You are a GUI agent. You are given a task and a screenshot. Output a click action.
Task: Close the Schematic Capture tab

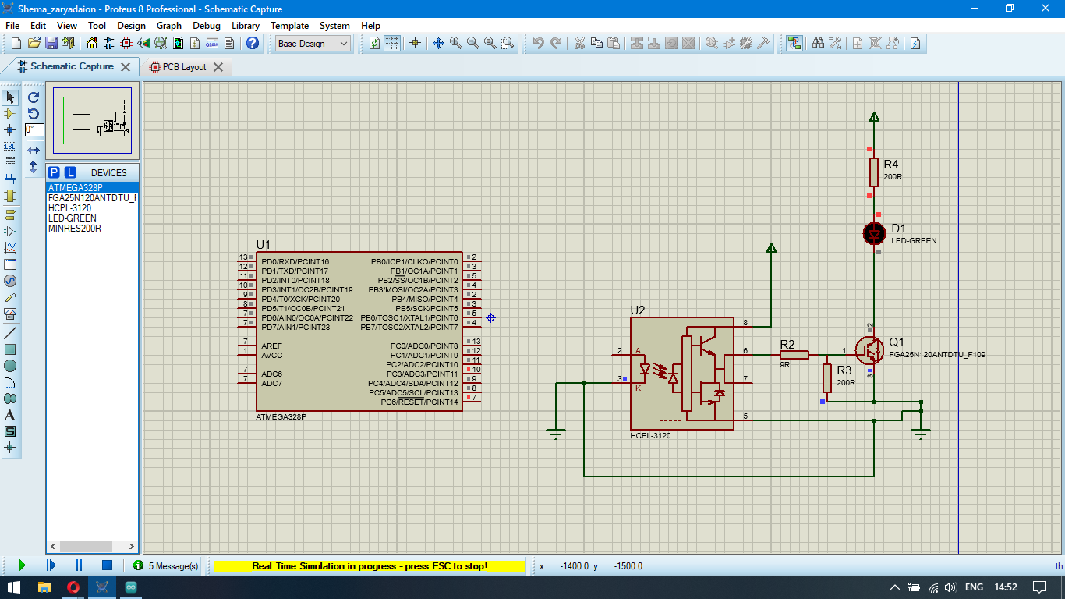coord(126,67)
